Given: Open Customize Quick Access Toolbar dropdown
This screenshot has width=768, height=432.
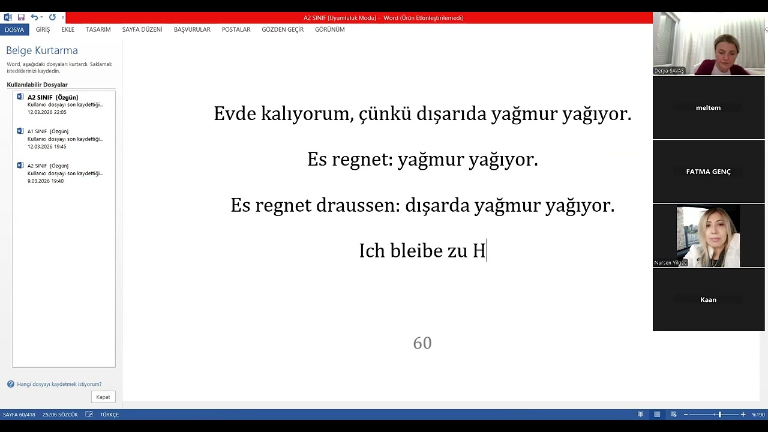Looking at the screenshot, I should tap(62, 18).
